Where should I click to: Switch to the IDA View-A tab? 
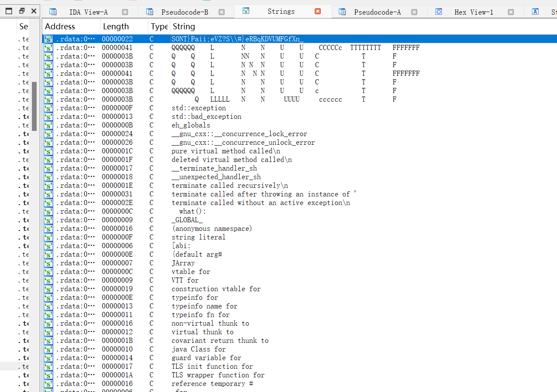coord(88,12)
